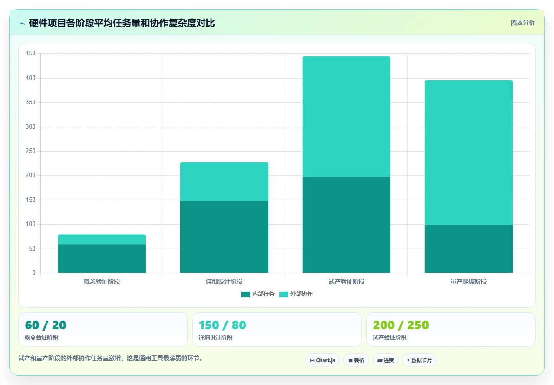Click 详细设计阶段 internal tasks bar segment
This screenshot has height=385, width=554.
(224, 237)
